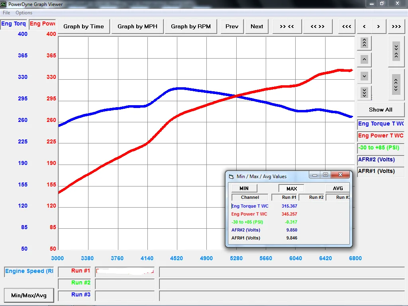Click the single left arrow '<' button

[x=364, y=26]
